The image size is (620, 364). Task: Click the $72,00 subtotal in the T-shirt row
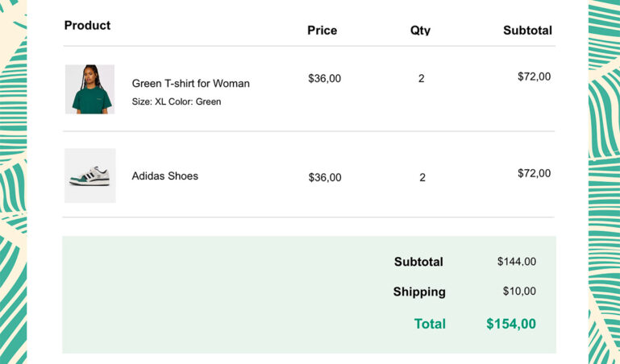[x=534, y=77]
